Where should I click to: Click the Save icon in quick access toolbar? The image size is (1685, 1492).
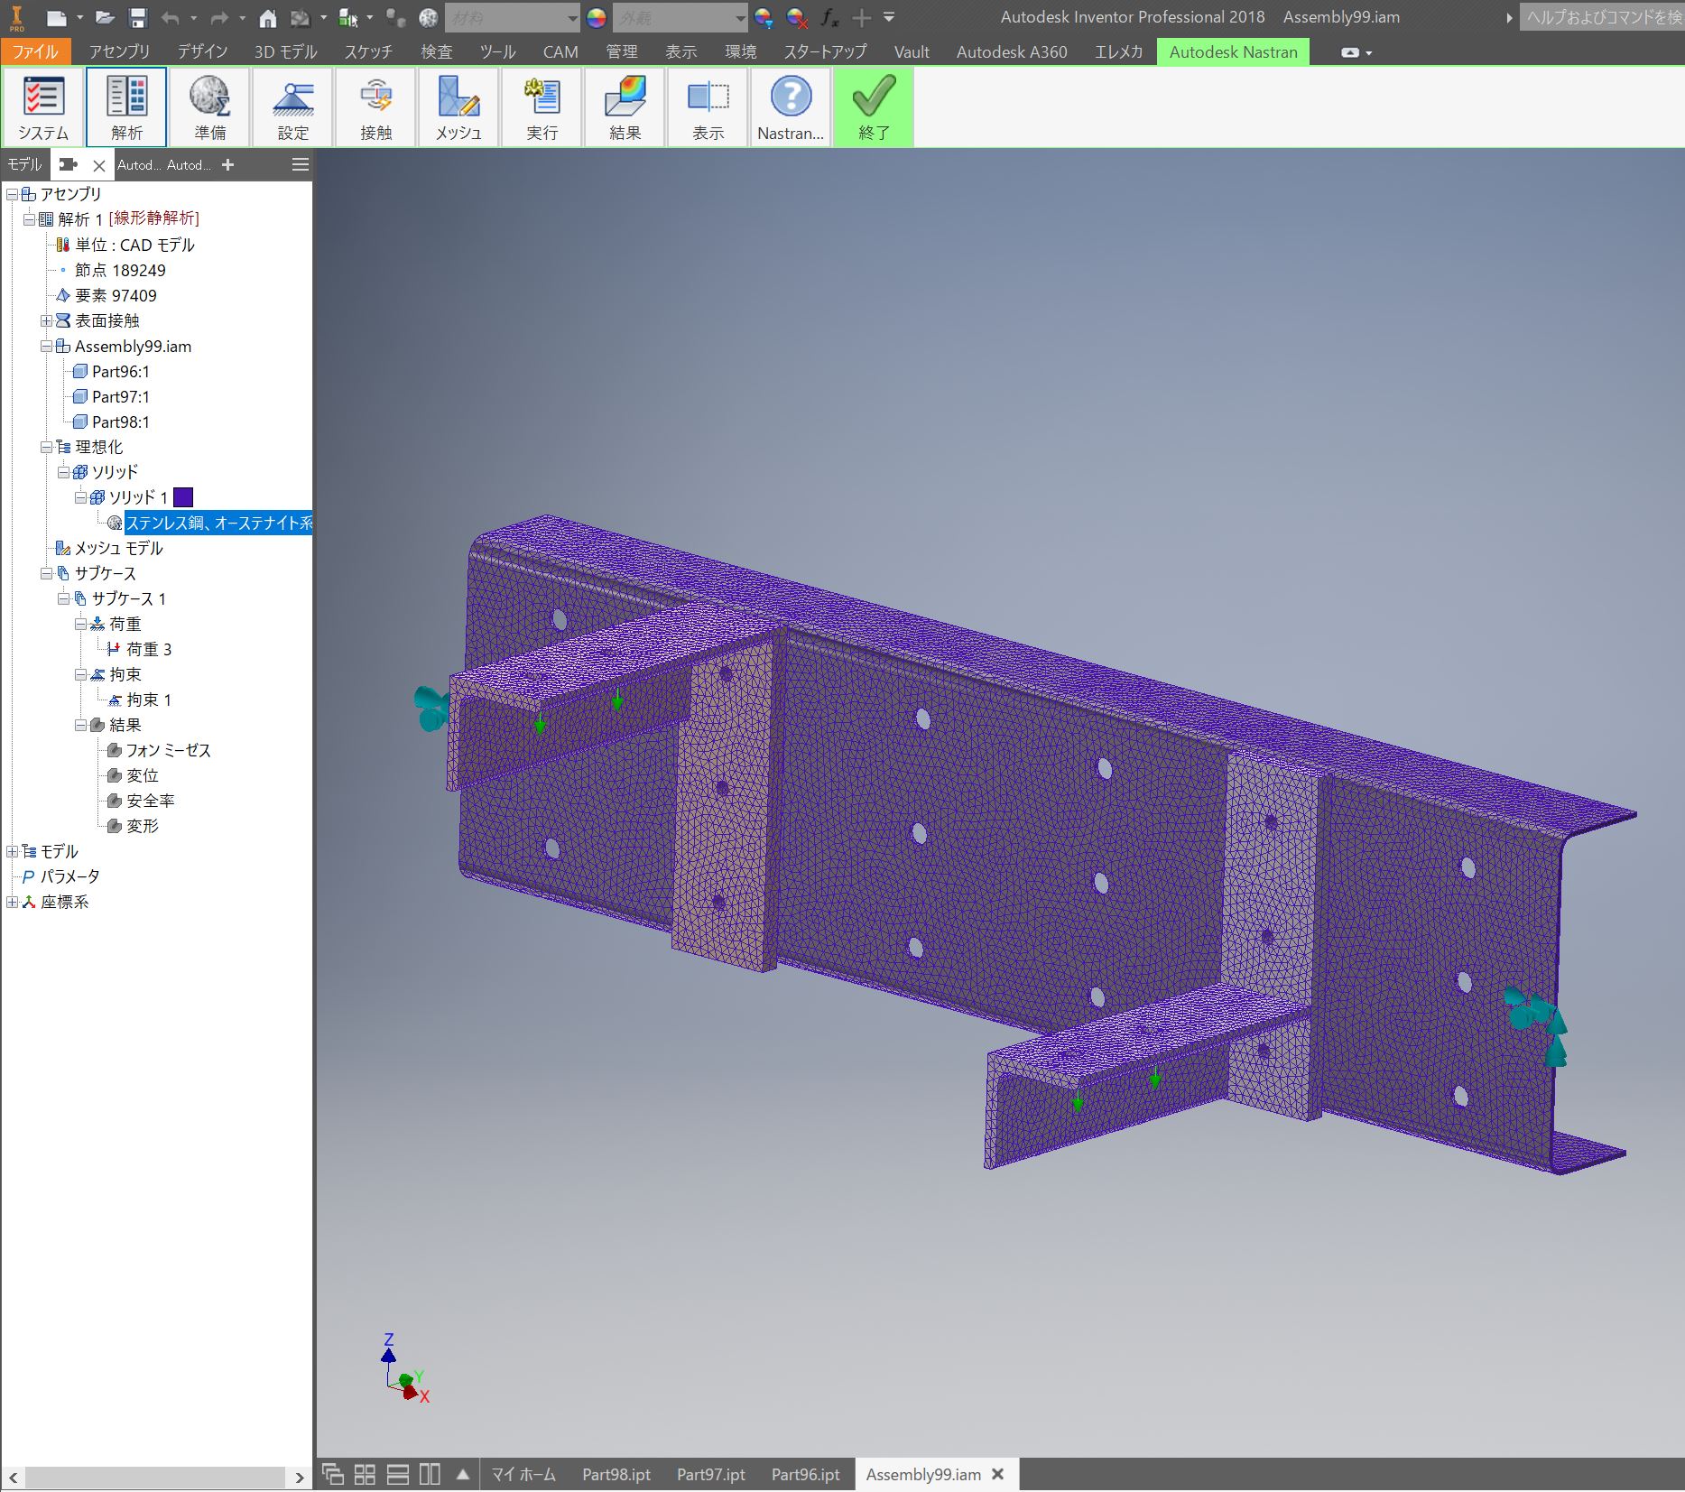tap(137, 17)
